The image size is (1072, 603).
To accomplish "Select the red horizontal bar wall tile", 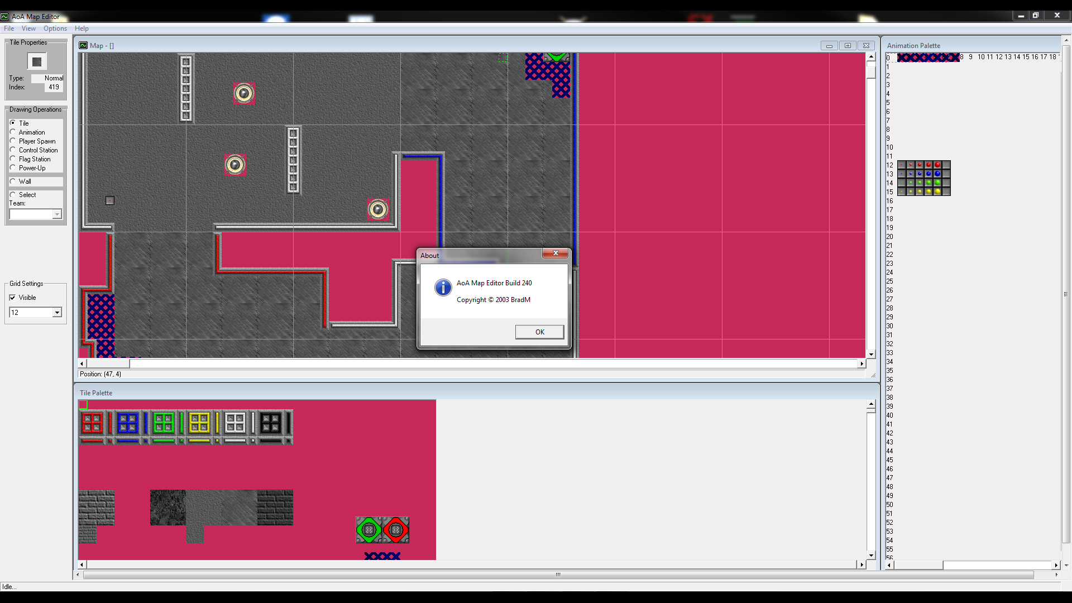I will 92,441.
